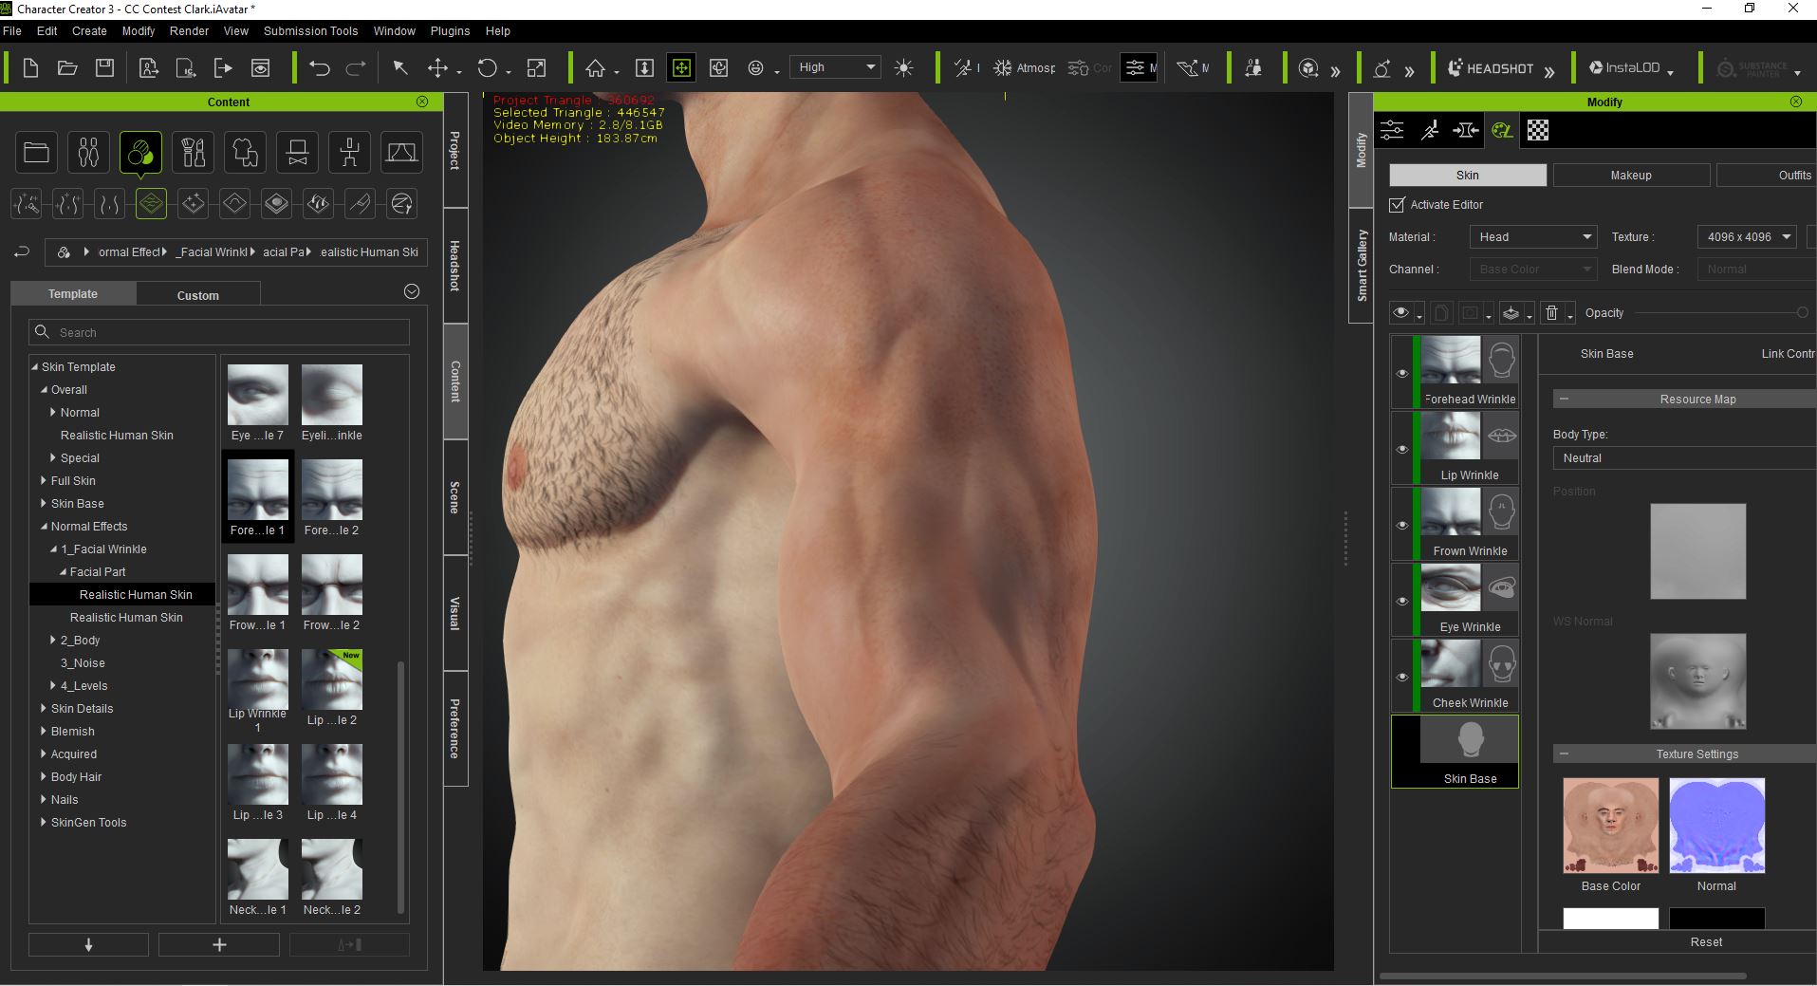1817x986 pixels.
Task: Click the down-arrow apply button below content
Action: coord(88,944)
